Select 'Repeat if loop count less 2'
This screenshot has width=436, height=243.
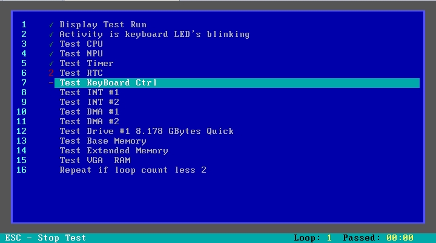[x=133, y=170]
